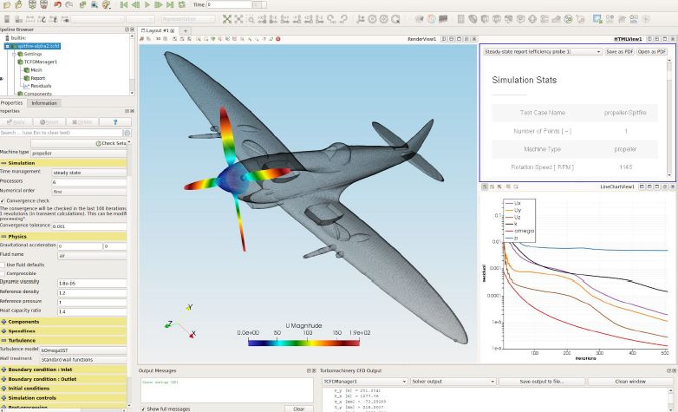Screen dimensions: 678x412
Task: Open the properties help question mark button
Action: pyautogui.click(x=115, y=122)
